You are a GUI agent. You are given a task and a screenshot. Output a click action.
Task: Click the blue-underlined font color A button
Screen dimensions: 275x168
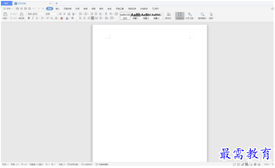point(67,18)
